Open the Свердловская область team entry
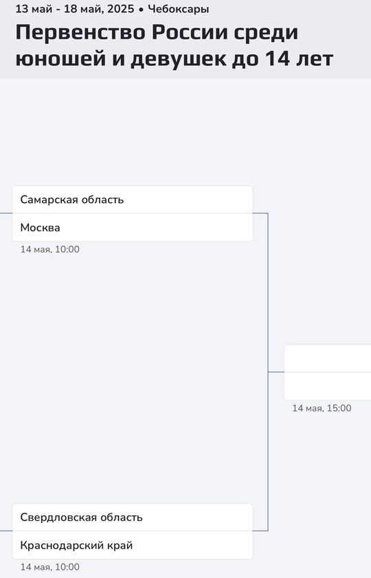Image resolution: width=371 pixels, height=578 pixels. (133, 517)
